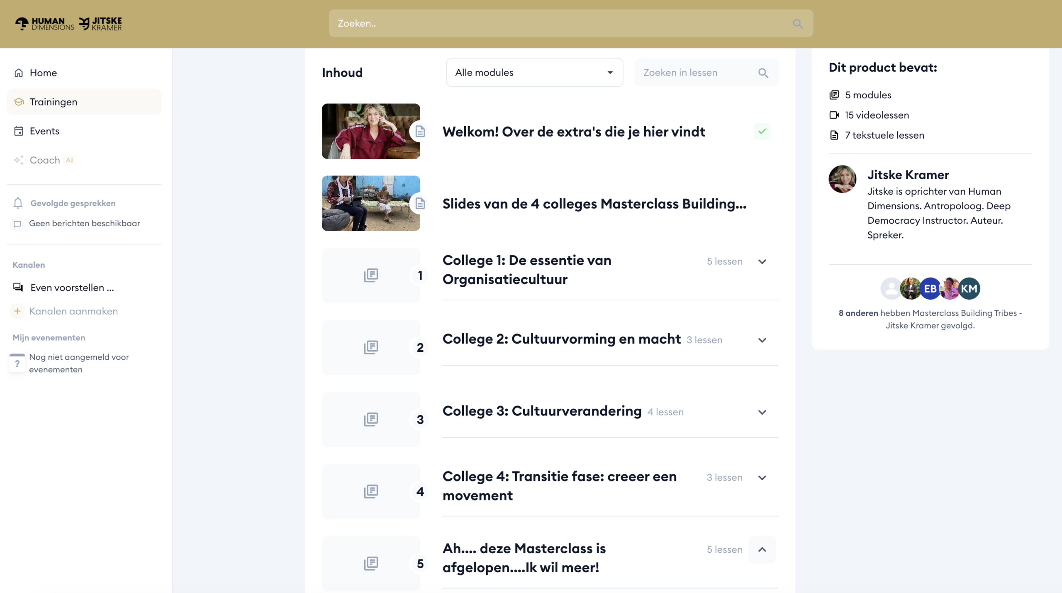Click the KM member avatar
The width and height of the screenshot is (1062, 593).
tap(969, 288)
